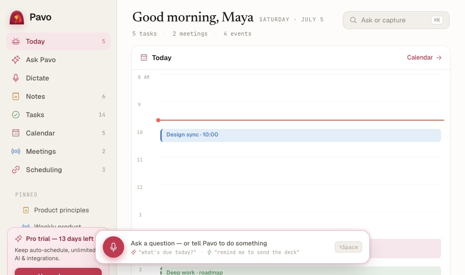Click the 8 AM time label
The image size is (465, 275).
143,77
